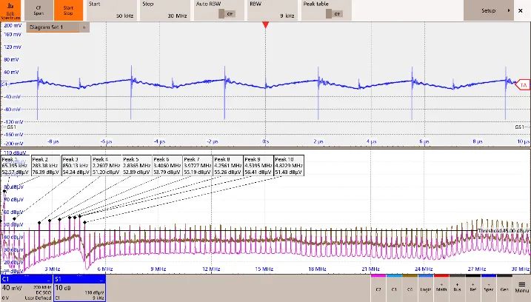Open the Logic channel button
This screenshot has height=302, width=531.
(426, 288)
